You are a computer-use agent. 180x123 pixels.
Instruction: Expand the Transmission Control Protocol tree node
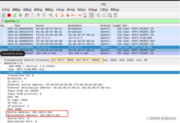(x=2, y=60)
